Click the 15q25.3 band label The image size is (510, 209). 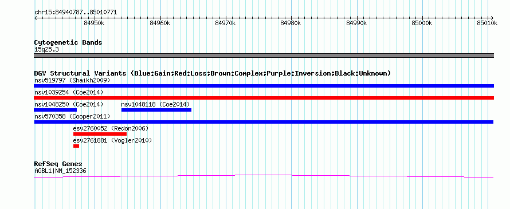46,50
